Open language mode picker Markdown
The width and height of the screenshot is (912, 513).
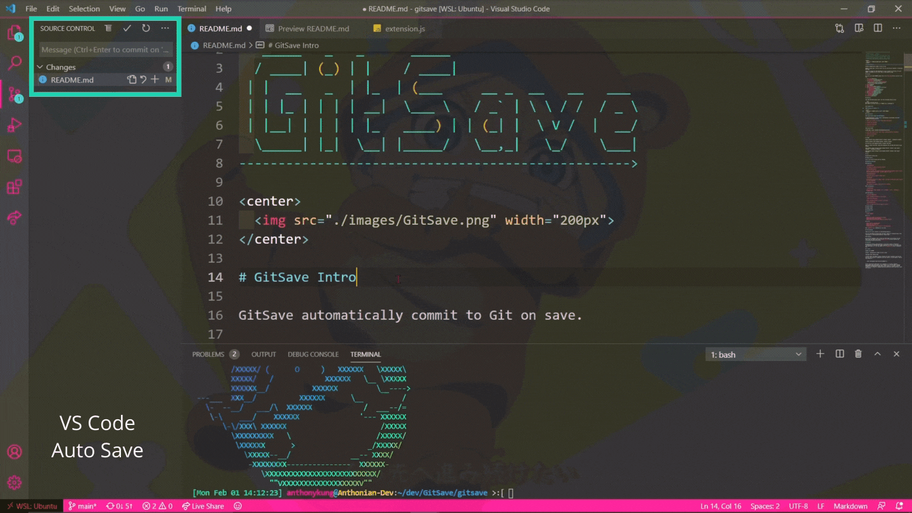851,506
